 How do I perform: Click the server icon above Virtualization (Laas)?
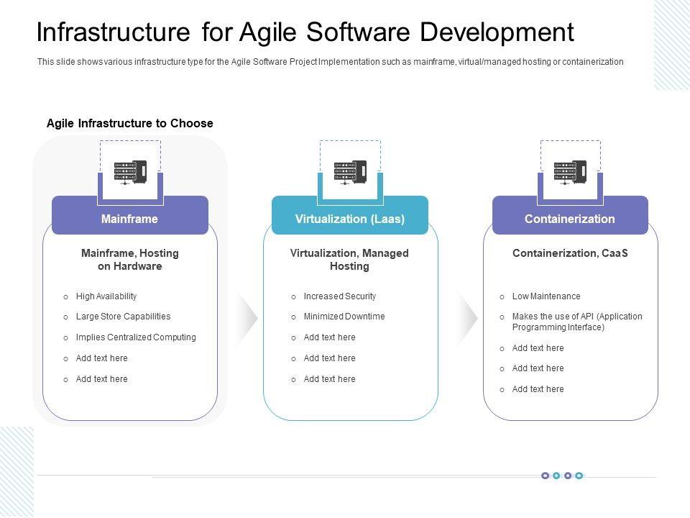(350, 172)
